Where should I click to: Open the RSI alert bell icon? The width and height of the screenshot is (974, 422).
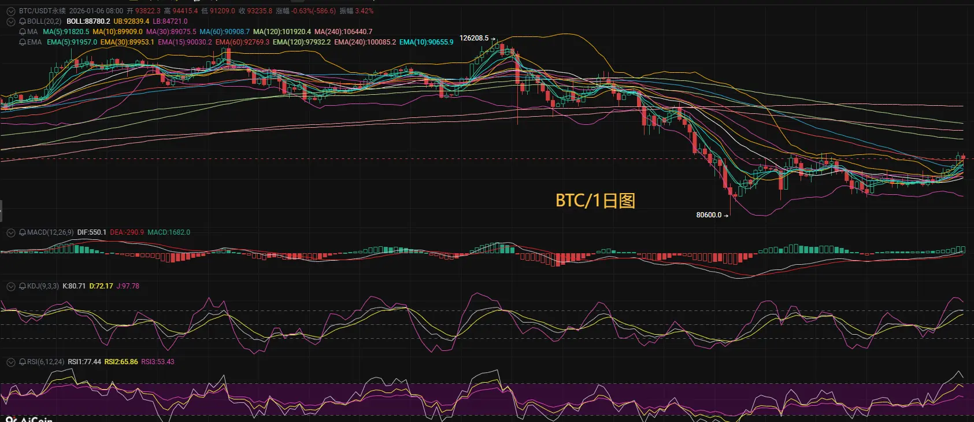point(23,362)
